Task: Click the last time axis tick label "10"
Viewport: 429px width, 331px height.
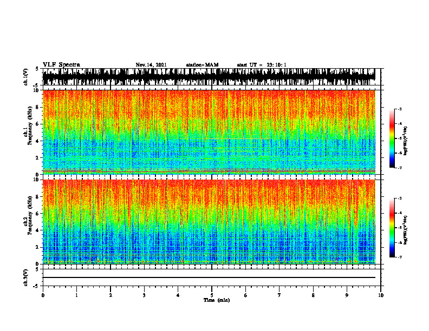Action: pyautogui.click(x=381, y=295)
